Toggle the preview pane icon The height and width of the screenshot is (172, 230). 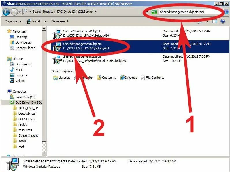pyautogui.click(x=215, y=22)
